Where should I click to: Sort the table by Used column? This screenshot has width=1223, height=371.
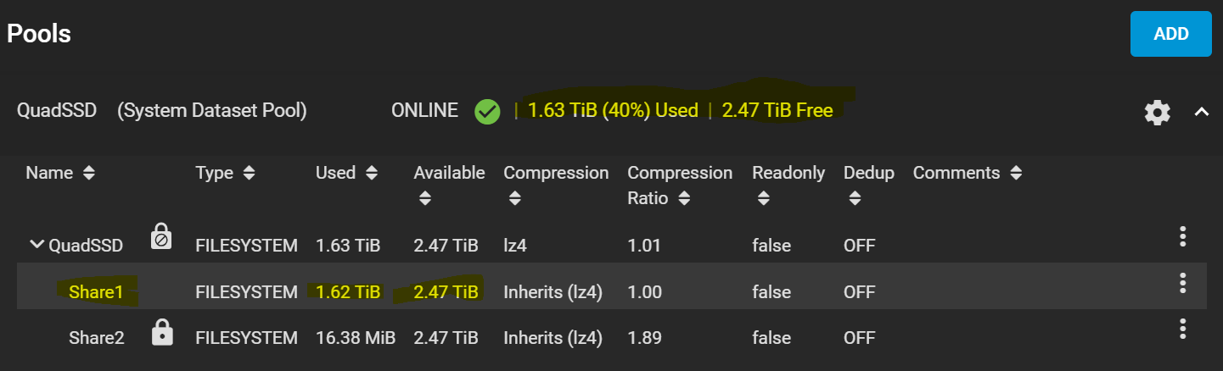pos(347,173)
